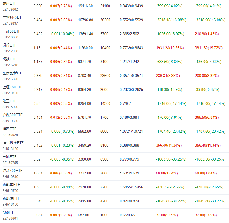Click the price 0.906
This screenshot has width=229, height=223.
[38, 6]
